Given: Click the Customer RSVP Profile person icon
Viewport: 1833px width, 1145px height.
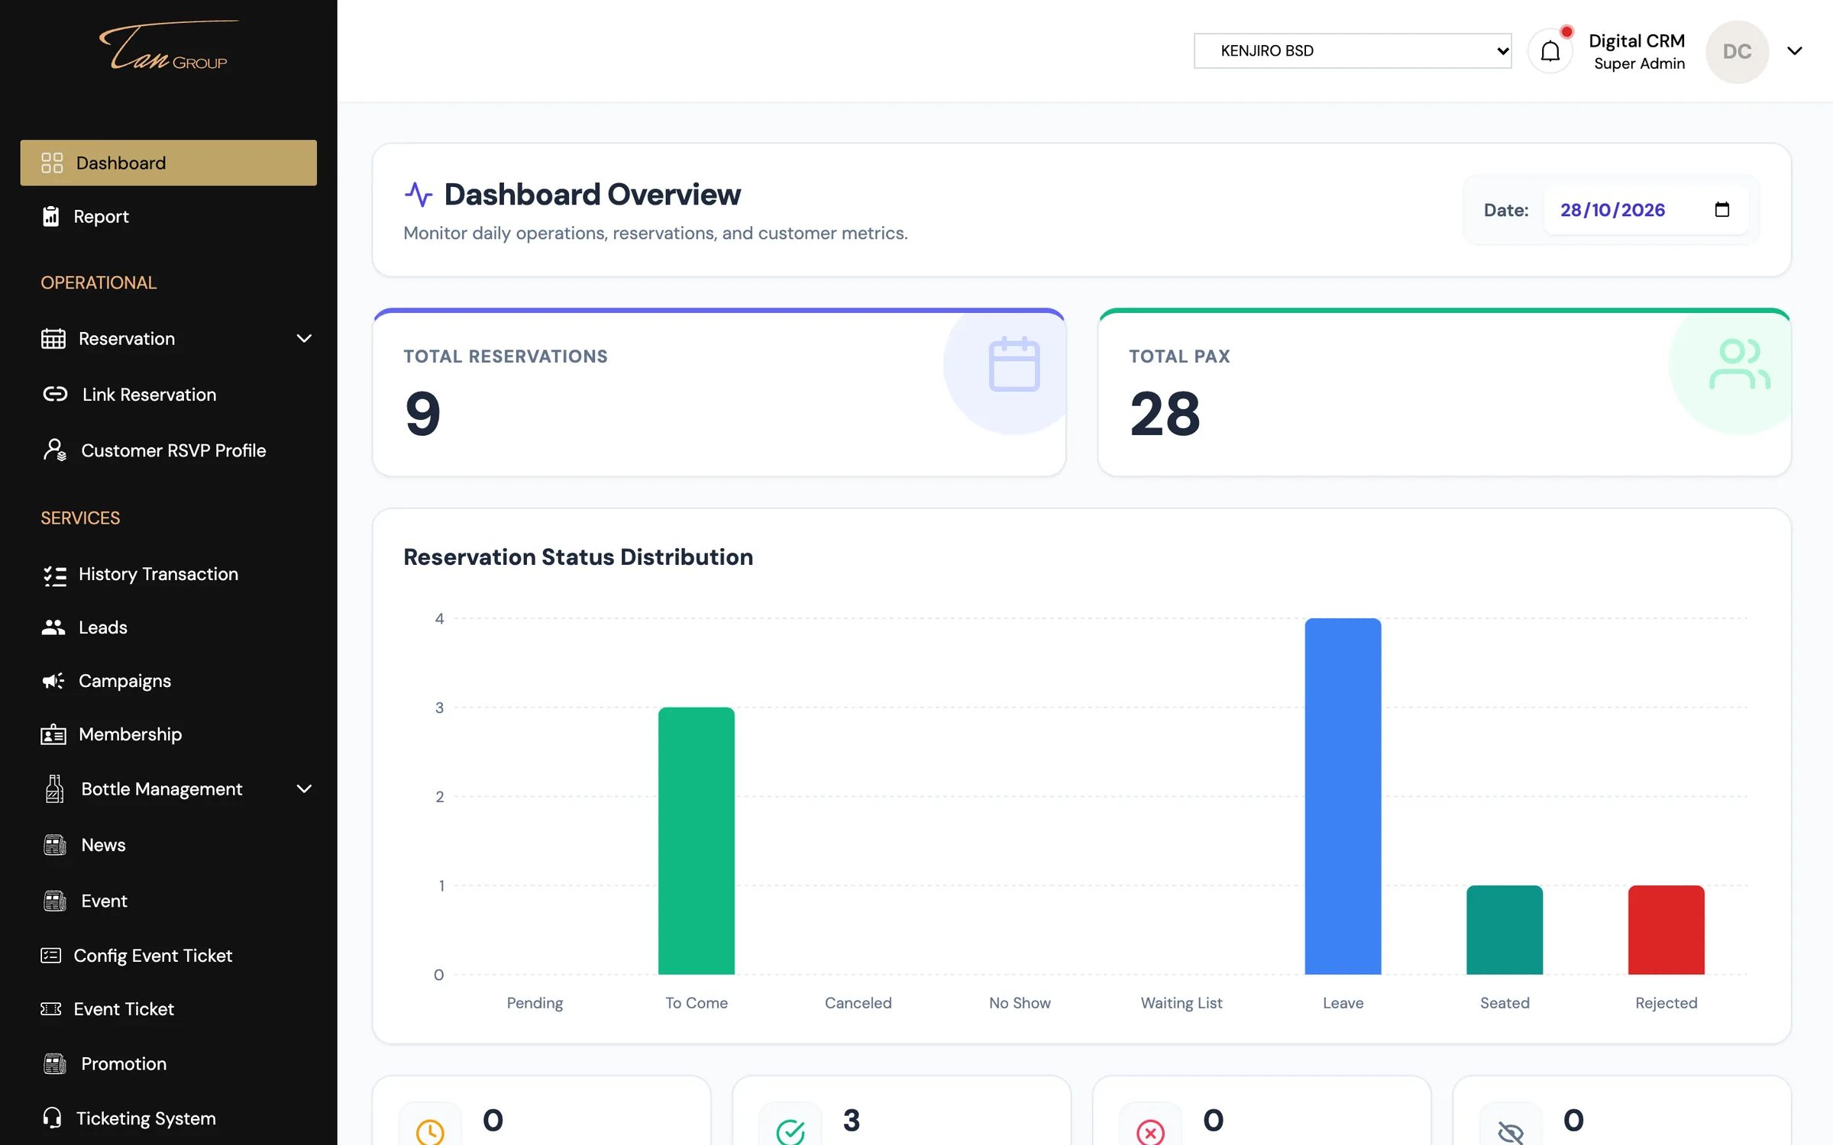Looking at the screenshot, I should click(x=54, y=450).
